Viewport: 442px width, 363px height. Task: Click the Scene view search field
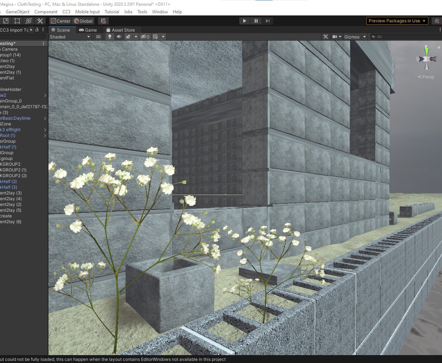[x=407, y=37]
